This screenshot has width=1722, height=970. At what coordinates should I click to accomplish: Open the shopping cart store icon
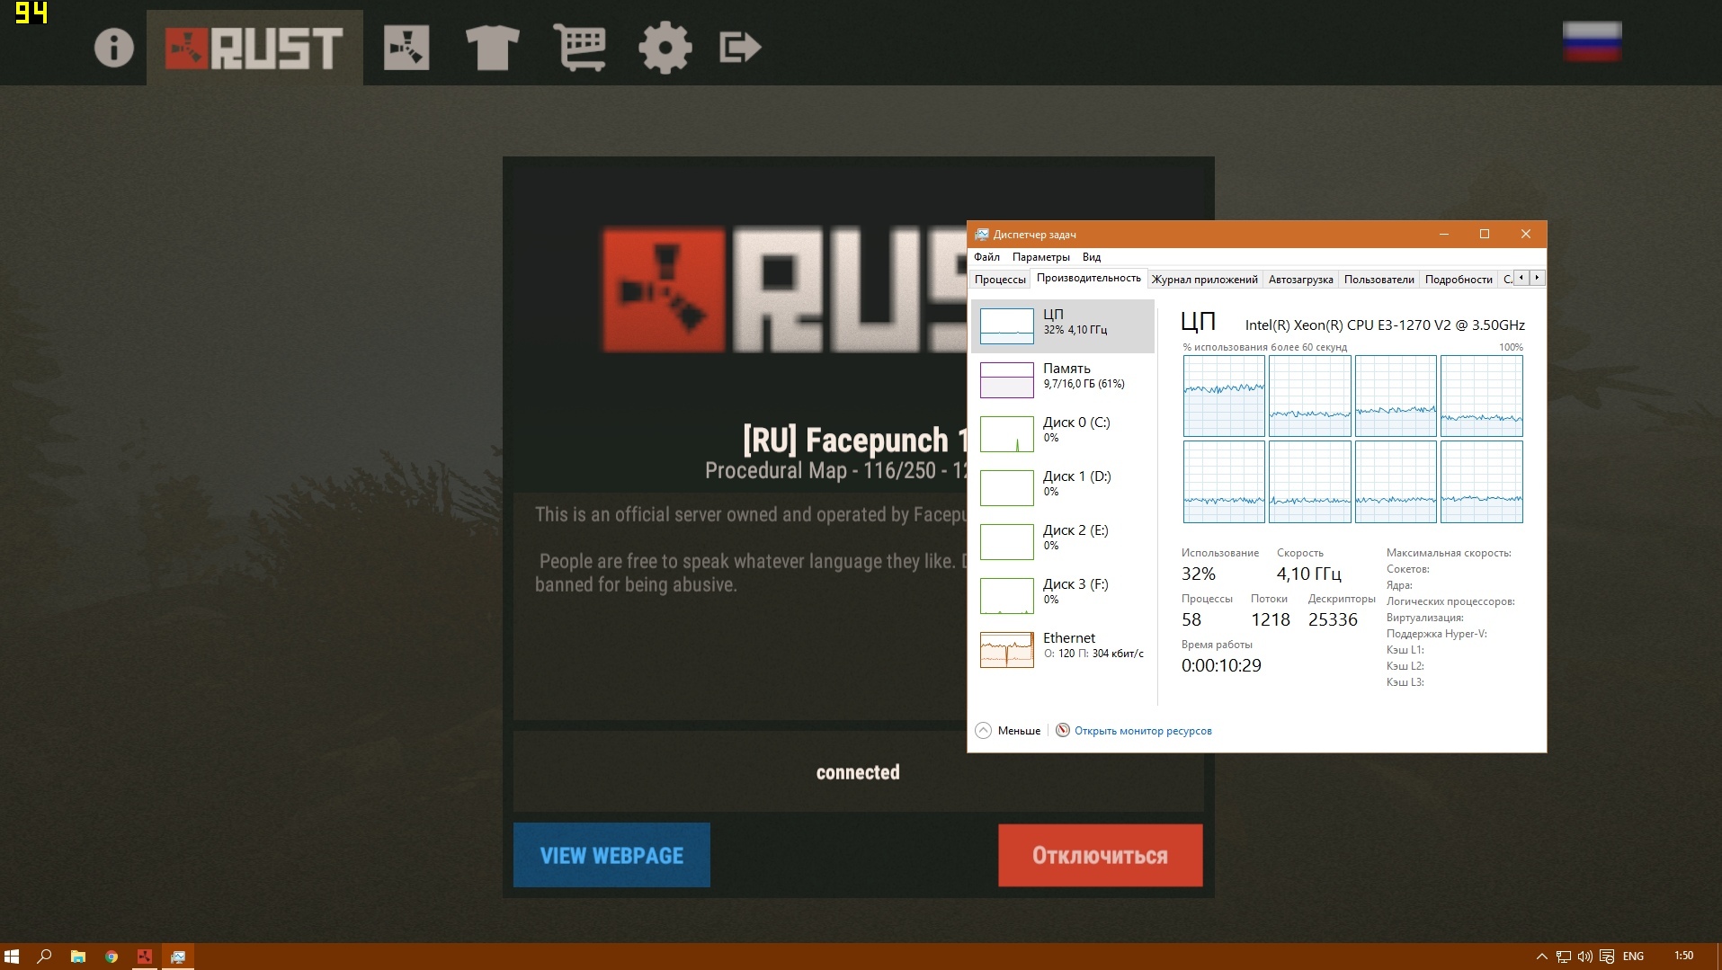click(579, 48)
